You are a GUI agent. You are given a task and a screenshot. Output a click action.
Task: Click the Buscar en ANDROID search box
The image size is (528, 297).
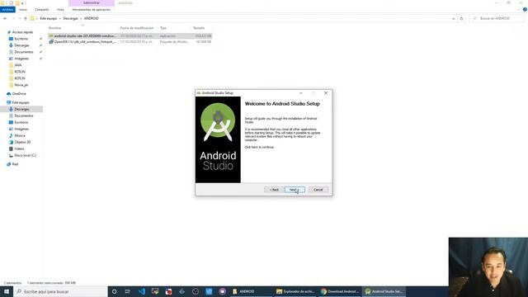tap(497, 18)
